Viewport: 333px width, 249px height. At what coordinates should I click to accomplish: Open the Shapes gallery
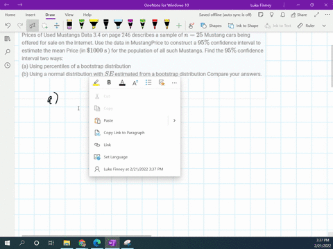[211, 26]
